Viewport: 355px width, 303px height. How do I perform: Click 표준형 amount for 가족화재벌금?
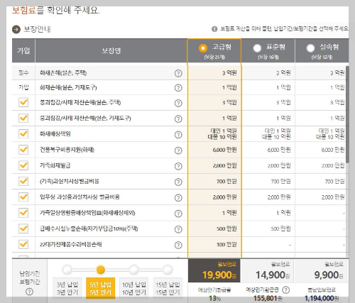pos(279,165)
